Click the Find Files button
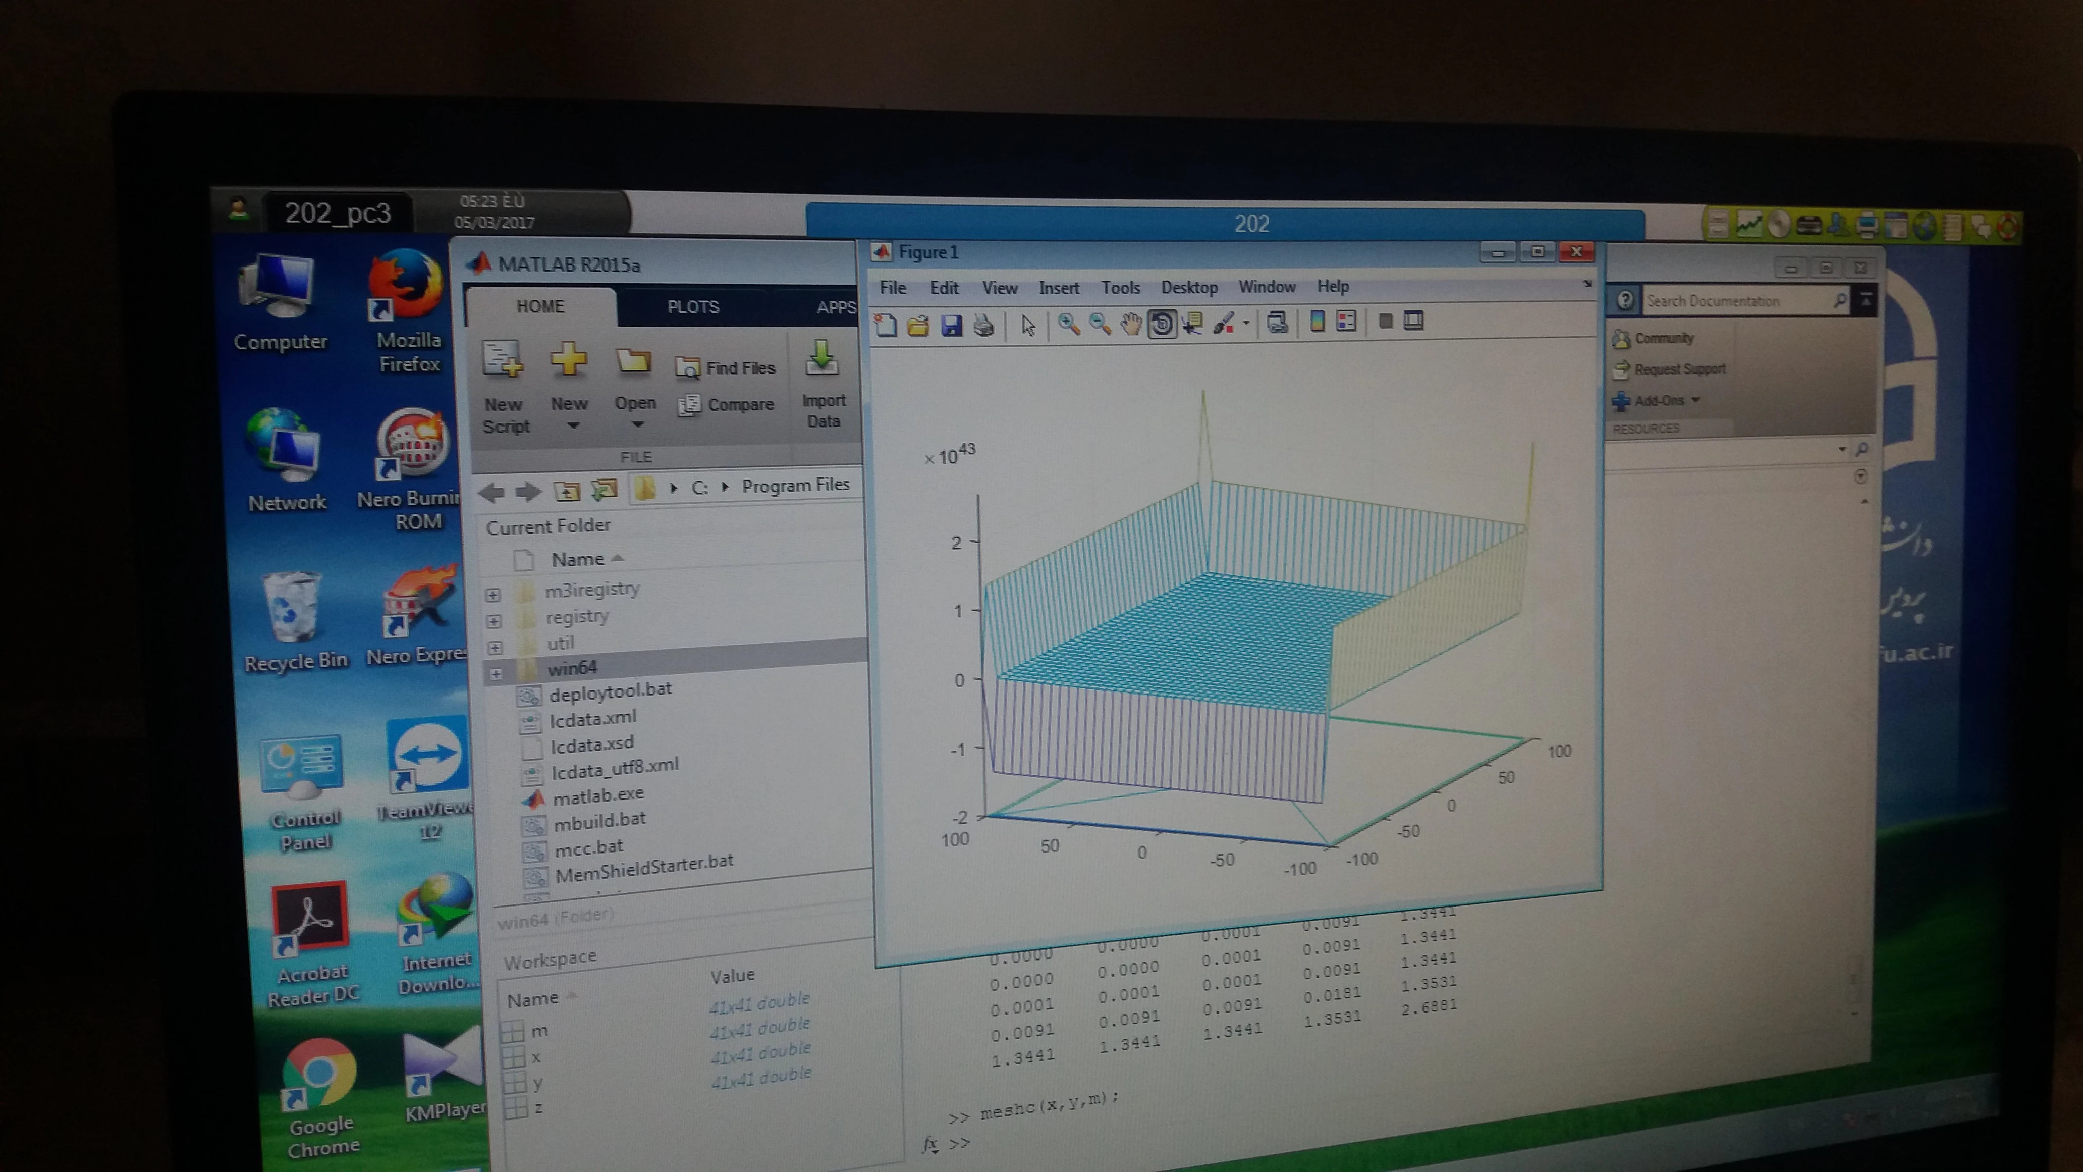2083x1172 pixels. tap(725, 368)
